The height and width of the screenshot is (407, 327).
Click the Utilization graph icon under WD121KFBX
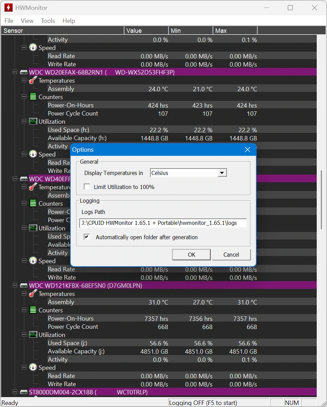tap(33, 335)
